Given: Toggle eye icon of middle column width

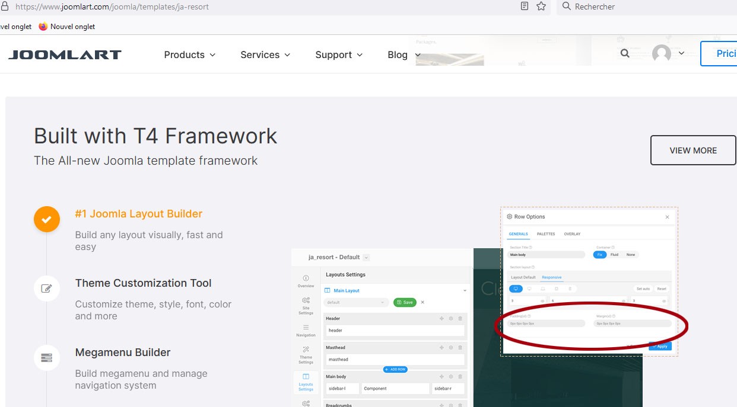Looking at the screenshot, I should point(623,301).
